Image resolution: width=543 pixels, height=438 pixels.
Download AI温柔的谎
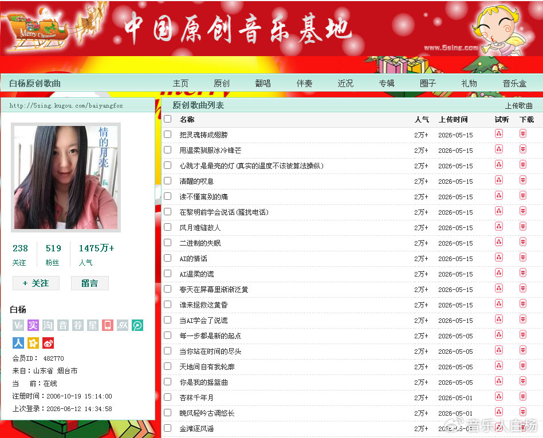click(x=523, y=273)
